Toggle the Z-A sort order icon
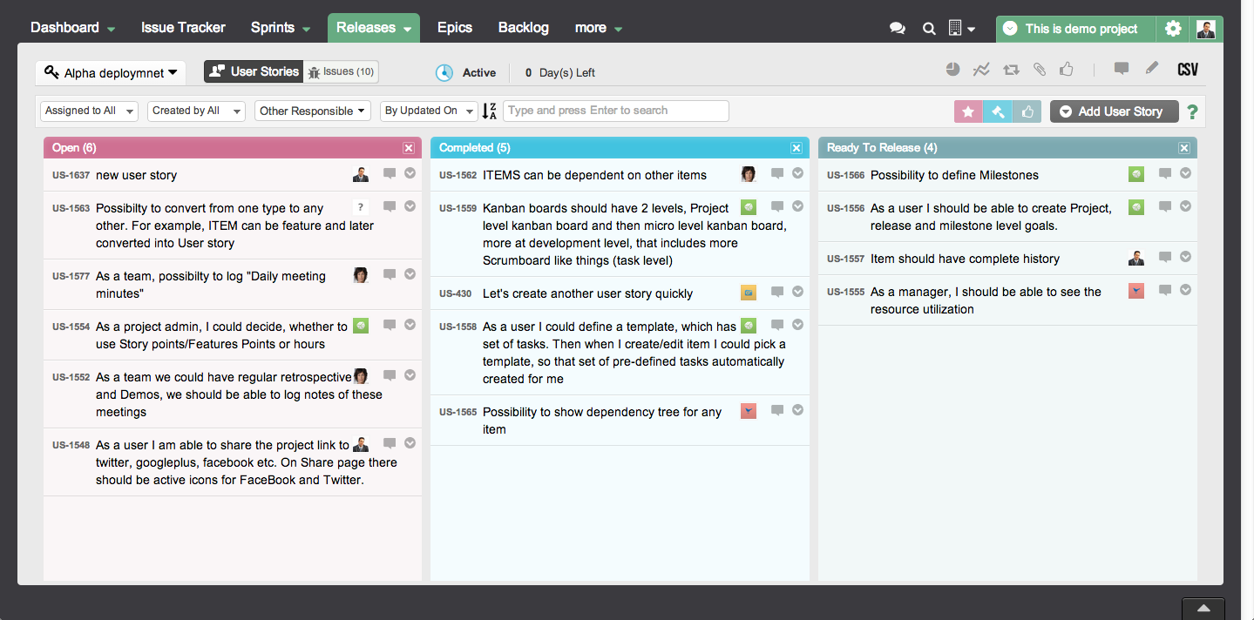Screen dimensions: 1254x620 [x=490, y=111]
